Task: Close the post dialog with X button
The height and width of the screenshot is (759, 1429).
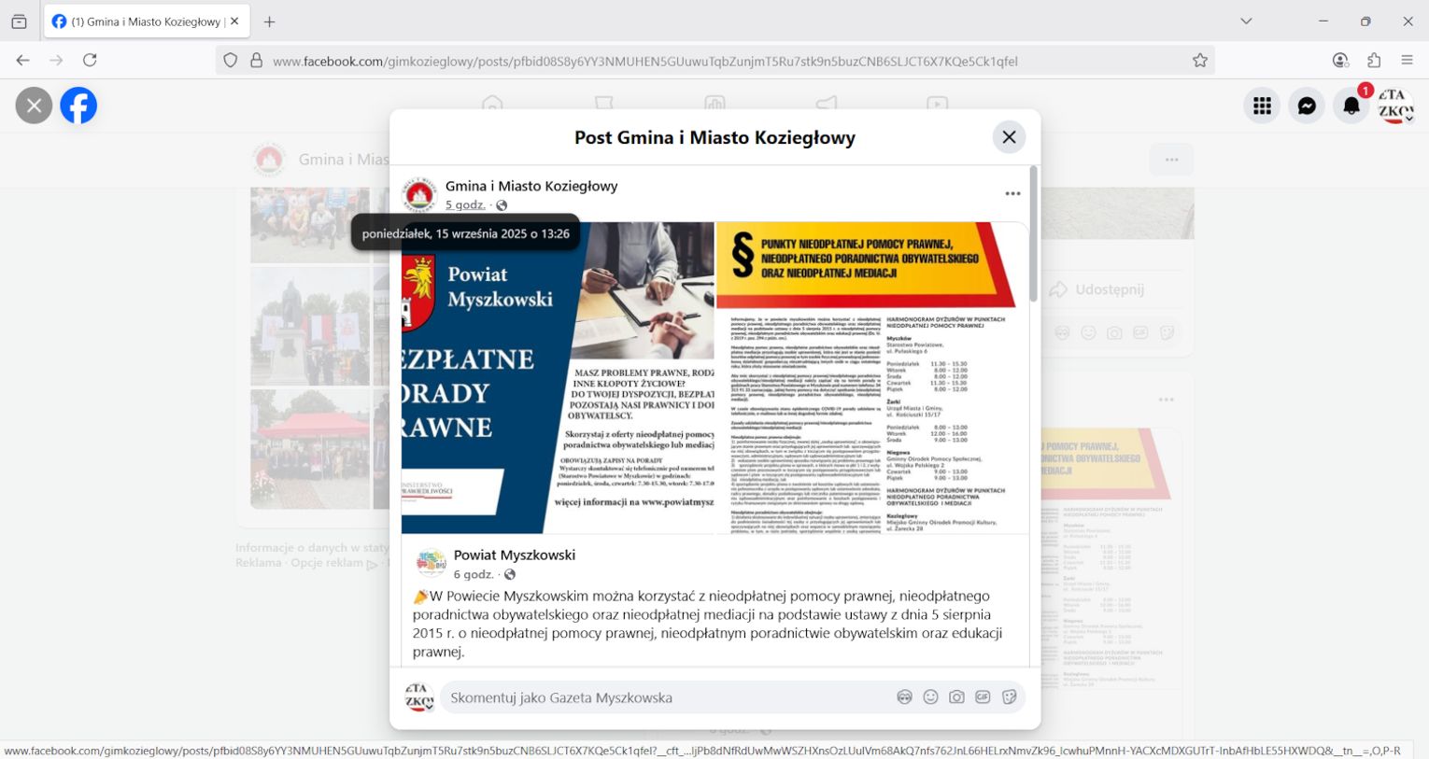Action: [x=1009, y=137]
